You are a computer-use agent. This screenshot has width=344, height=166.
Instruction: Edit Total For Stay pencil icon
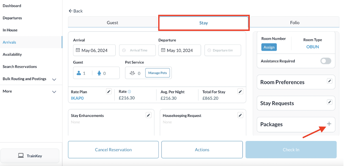pos(240,92)
